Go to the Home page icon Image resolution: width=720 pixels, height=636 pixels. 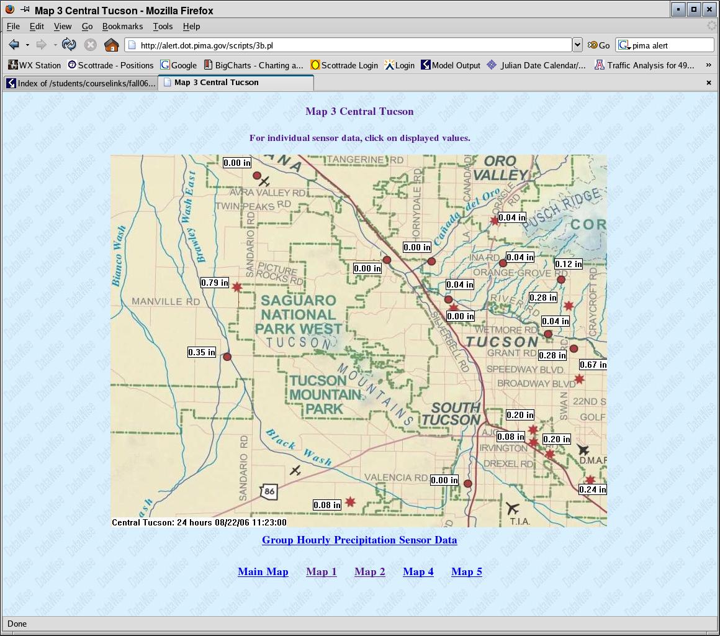111,45
